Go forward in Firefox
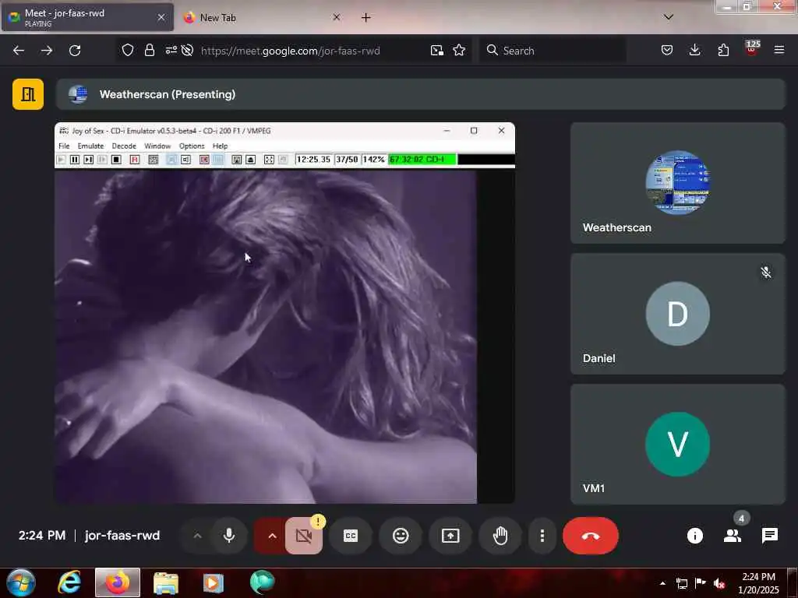 [46, 51]
